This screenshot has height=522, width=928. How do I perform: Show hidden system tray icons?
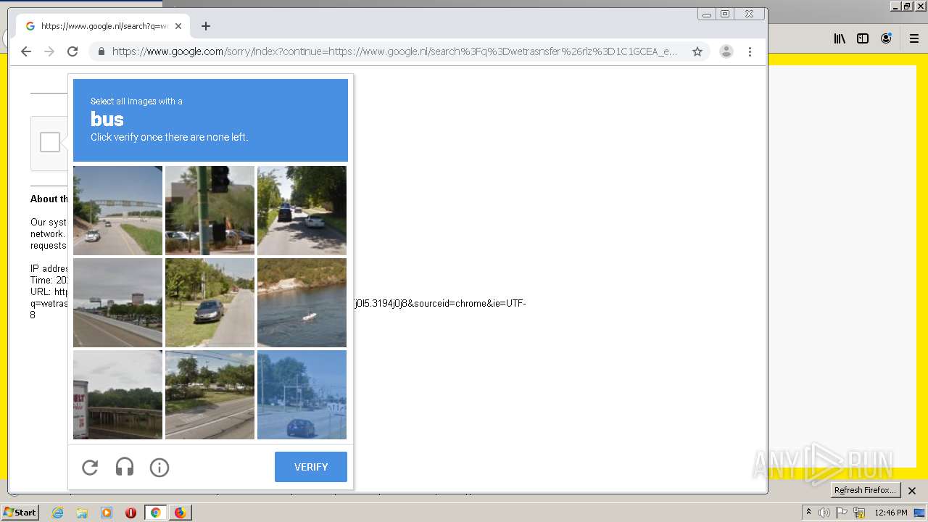click(x=808, y=513)
